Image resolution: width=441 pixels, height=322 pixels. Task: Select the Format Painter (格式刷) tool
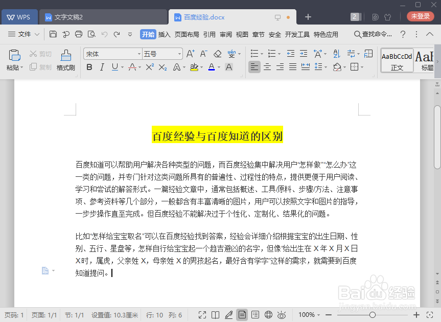point(66,60)
